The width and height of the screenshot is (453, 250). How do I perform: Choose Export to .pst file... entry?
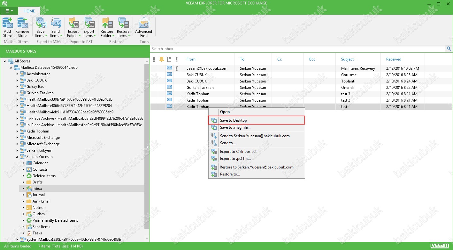click(x=257, y=159)
